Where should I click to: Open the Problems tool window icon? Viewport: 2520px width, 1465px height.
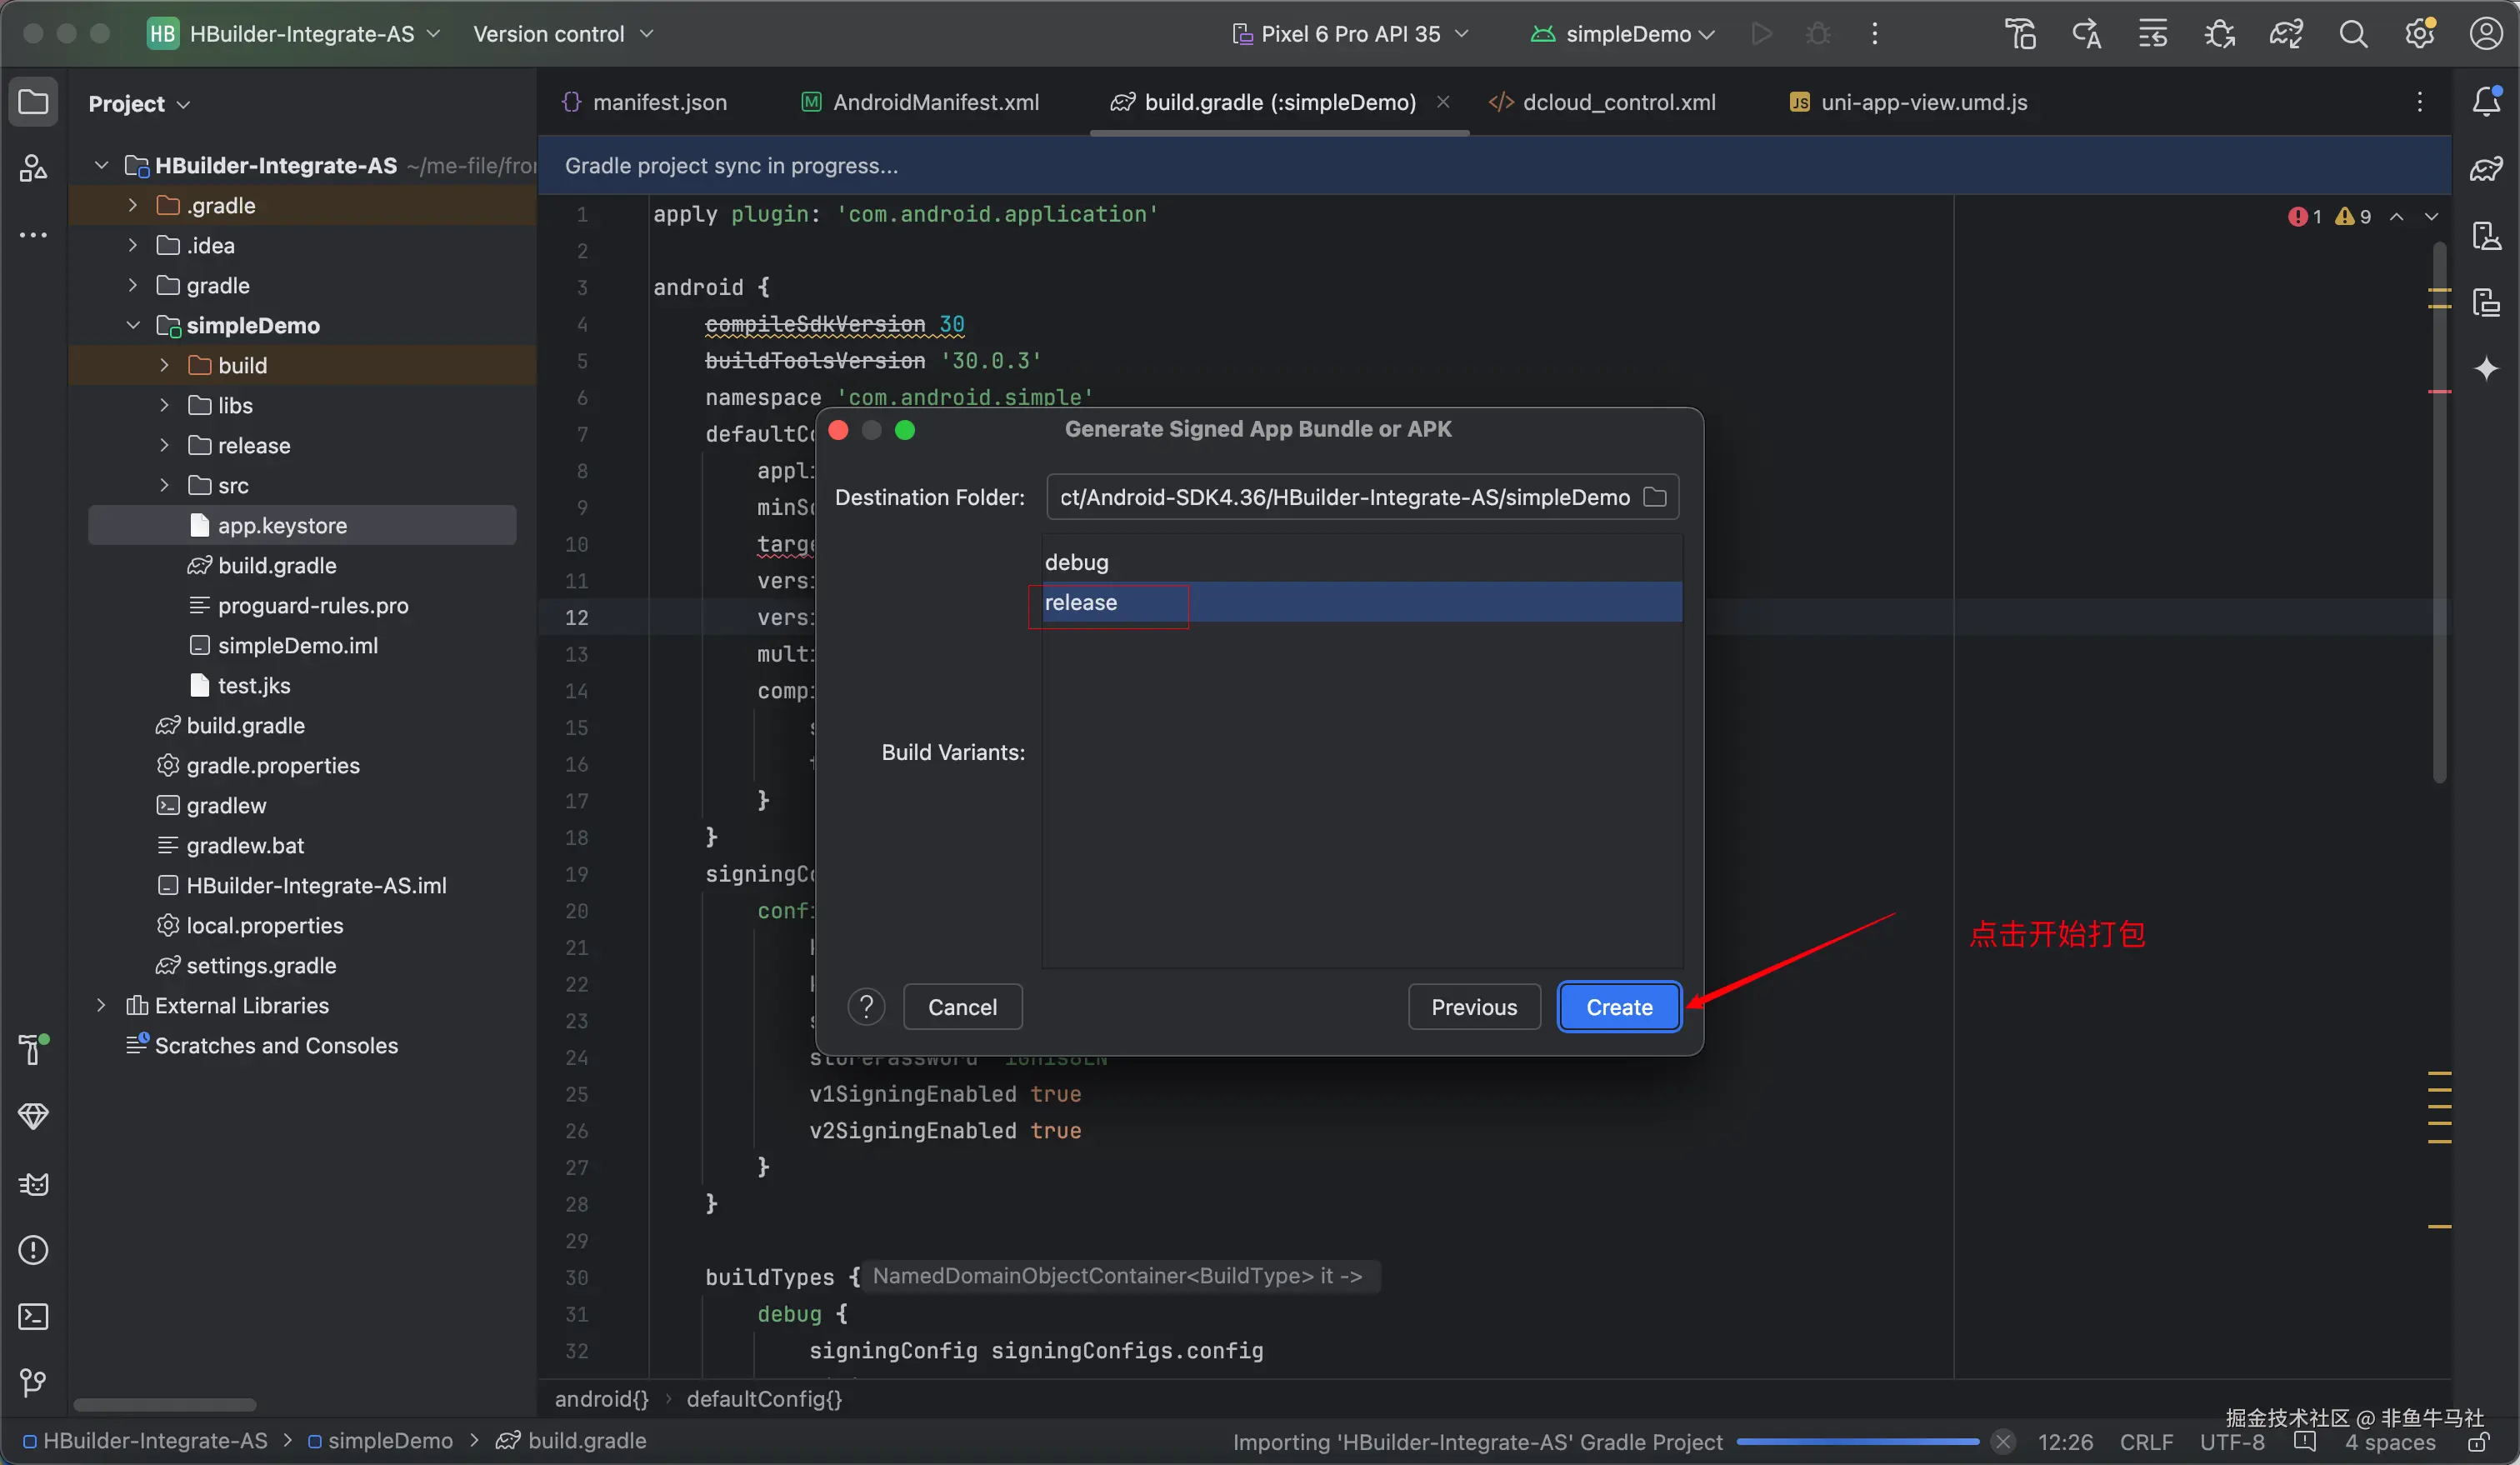[x=33, y=1250]
